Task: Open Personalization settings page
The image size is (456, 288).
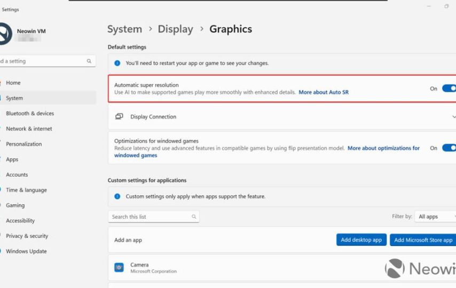Action: pyautogui.click(x=23, y=144)
